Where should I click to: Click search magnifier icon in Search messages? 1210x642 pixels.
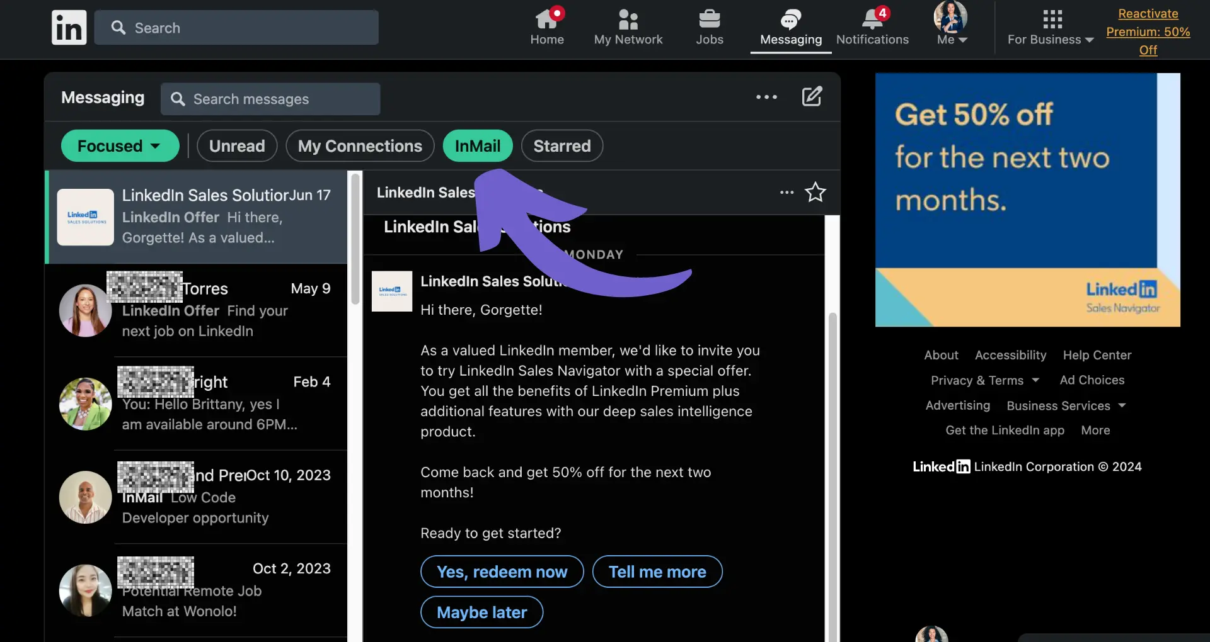178,99
